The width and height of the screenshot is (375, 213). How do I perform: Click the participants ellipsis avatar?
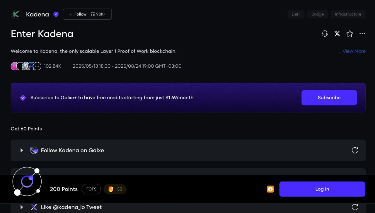37,66
